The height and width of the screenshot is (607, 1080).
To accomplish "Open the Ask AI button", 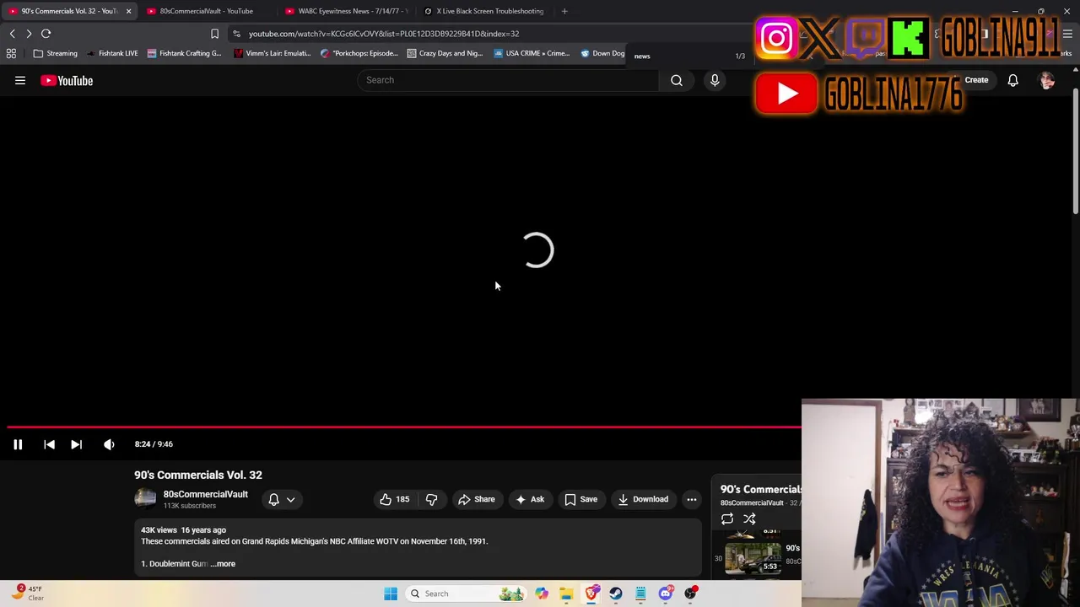I will (x=530, y=499).
